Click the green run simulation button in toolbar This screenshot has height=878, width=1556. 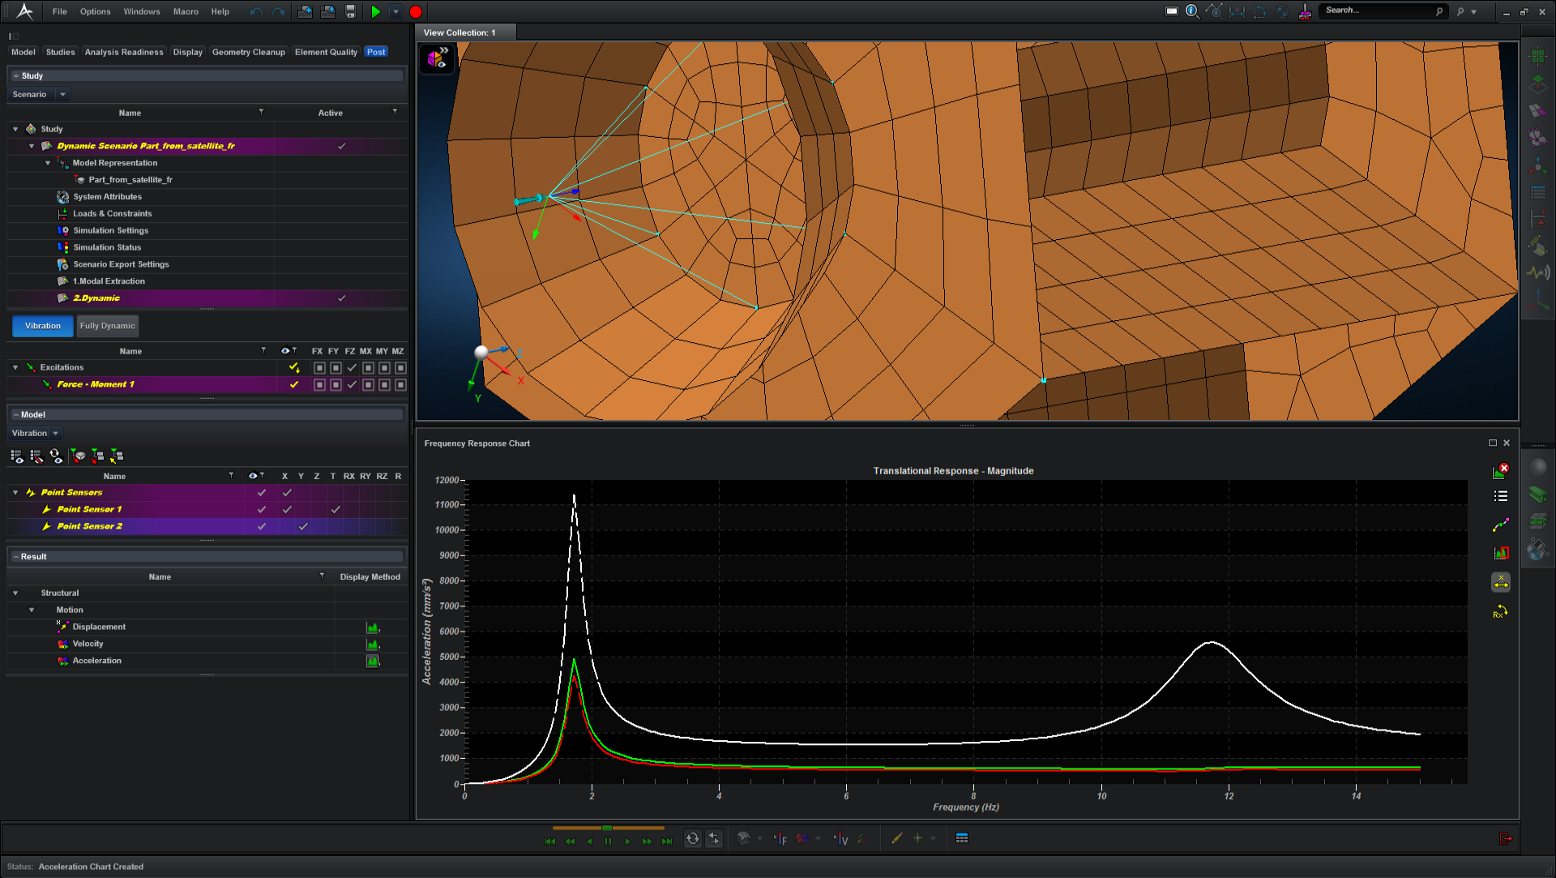click(375, 11)
